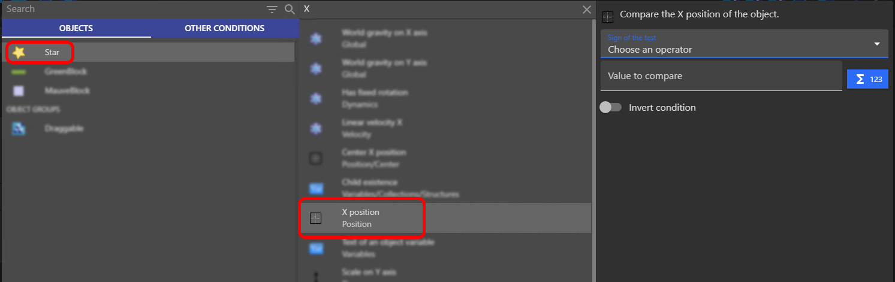This screenshot has height=282, width=895.
Task: Click the Choose an operator dropdown arrow
Action: click(877, 44)
